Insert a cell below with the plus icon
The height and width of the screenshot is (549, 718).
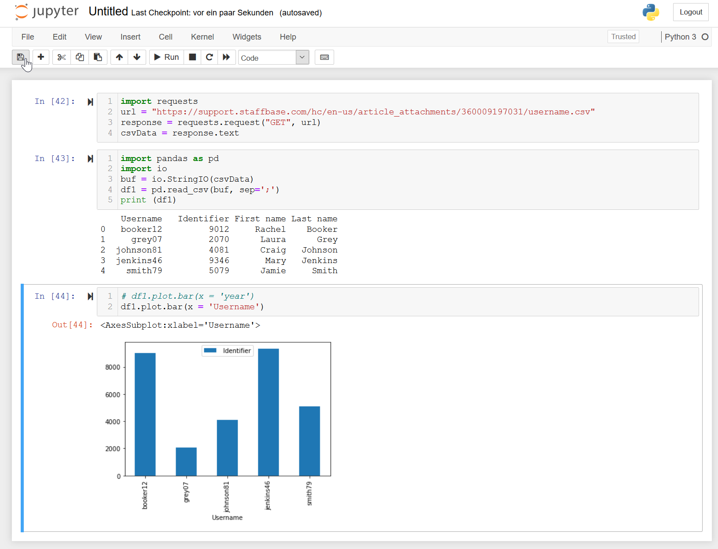41,57
